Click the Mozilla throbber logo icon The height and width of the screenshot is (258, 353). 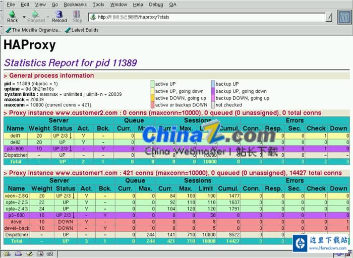[344, 17]
